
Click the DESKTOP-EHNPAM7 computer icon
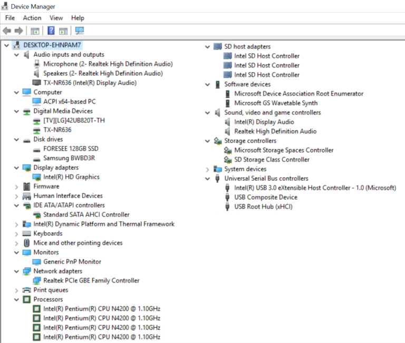click(16, 45)
